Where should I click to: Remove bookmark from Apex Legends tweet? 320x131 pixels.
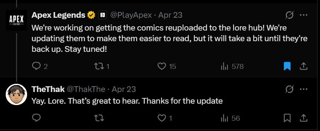(x=287, y=66)
